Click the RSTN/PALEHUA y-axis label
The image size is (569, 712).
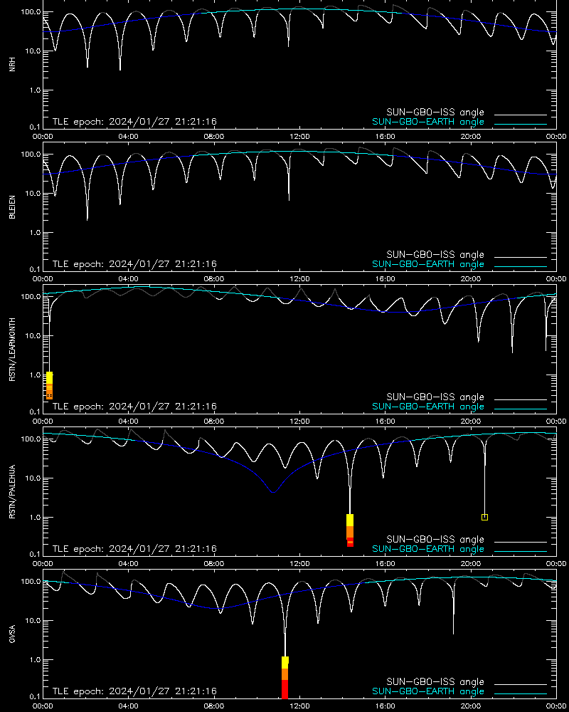click(x=12, y=492)
